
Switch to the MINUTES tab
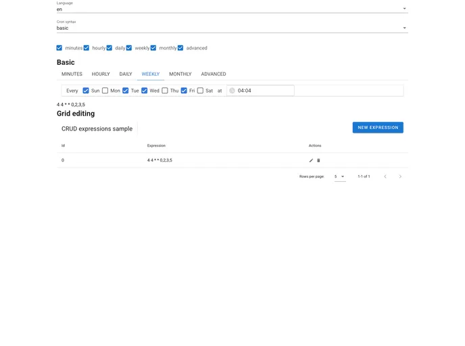[72, 74]
